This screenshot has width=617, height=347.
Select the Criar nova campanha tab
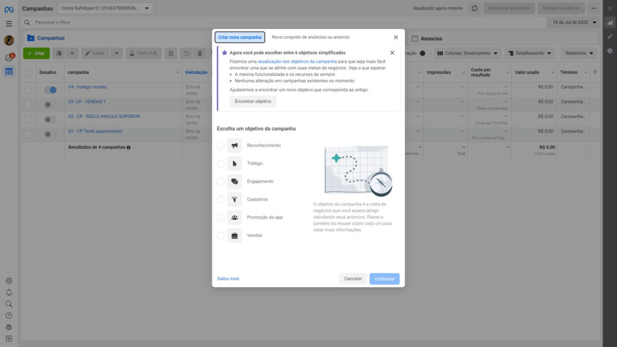click(x=240, y=37)
